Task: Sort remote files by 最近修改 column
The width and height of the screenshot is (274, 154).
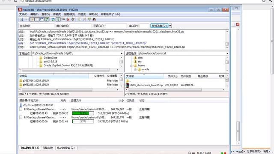Action: (203, 76)
